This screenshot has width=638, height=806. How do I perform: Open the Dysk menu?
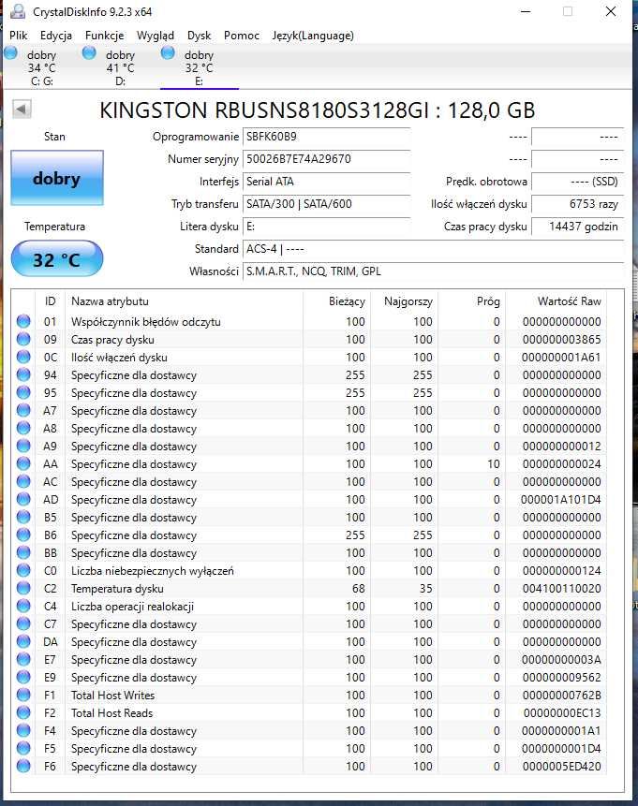pos(200,36)
